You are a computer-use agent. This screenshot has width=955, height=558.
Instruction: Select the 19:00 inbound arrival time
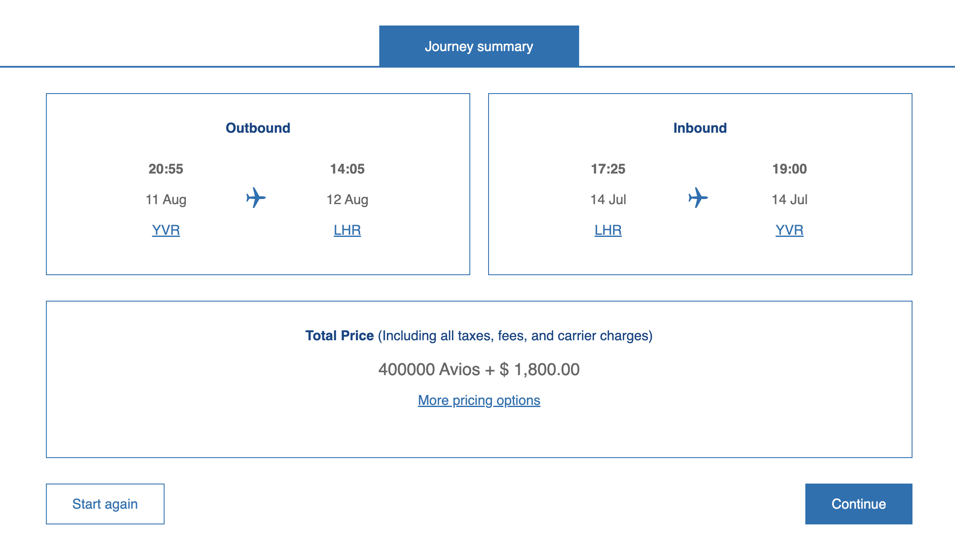[790, 169]
